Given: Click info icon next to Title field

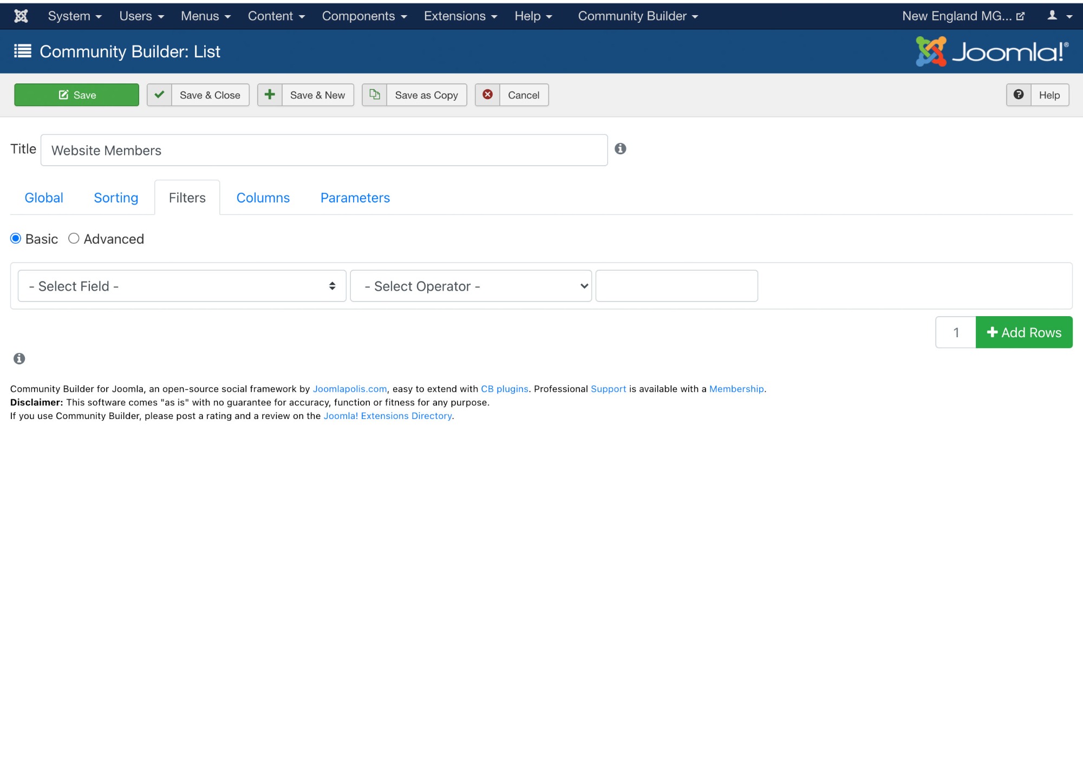Looking at the screenshot, I should pos(621,149).
